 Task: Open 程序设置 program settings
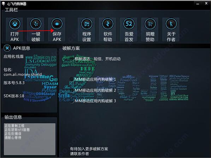click(x=87, y=30)
